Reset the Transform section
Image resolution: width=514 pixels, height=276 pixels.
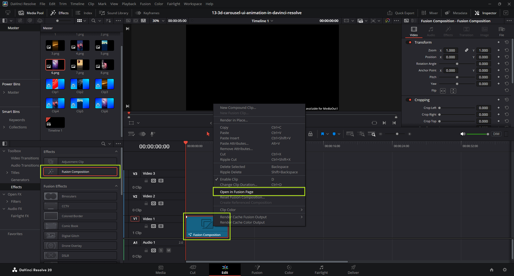pyautogui.click(x=507, y=42)
